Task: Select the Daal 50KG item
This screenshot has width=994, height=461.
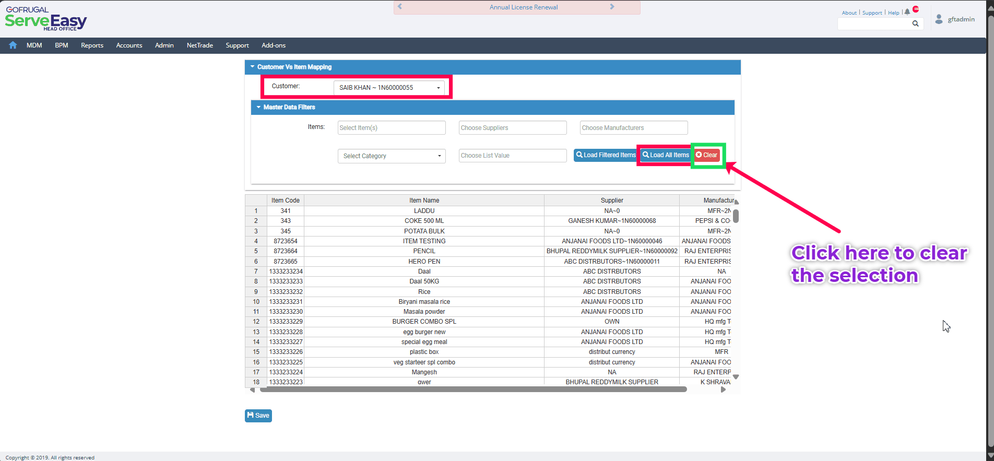Action: (x=424, y=281)
